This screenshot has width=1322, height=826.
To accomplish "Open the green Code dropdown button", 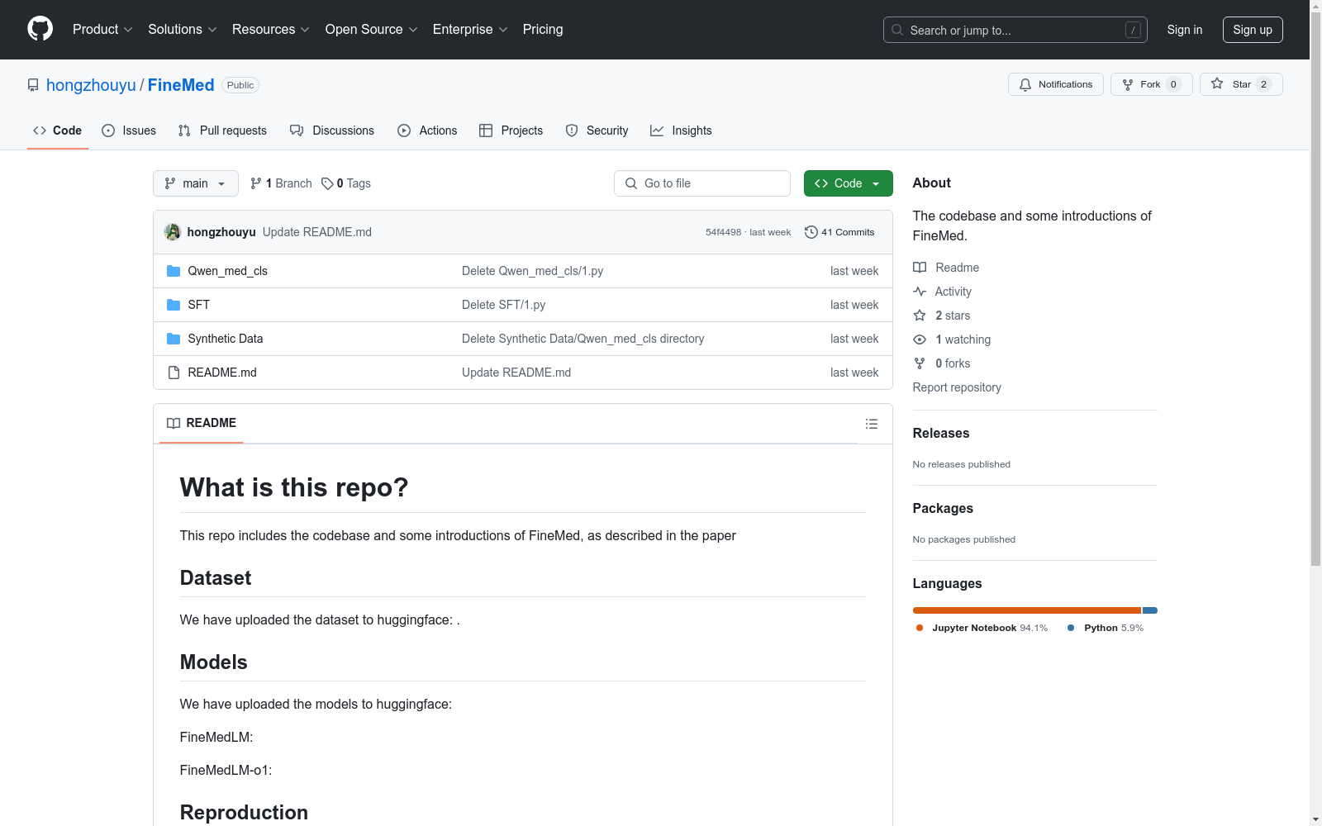I will coord(849,183).
